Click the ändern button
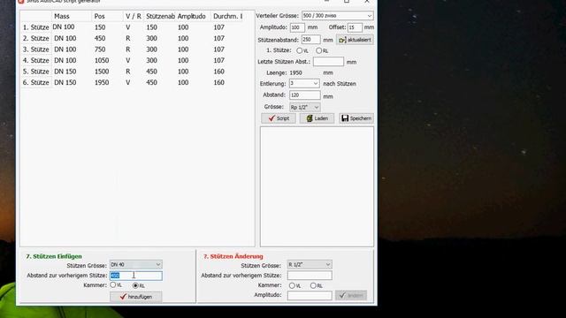The image size is (566, 318). (x=351, y=295)
